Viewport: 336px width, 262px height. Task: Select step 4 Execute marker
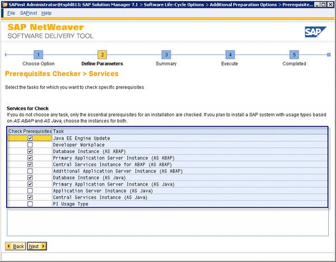tap(230, 55)
